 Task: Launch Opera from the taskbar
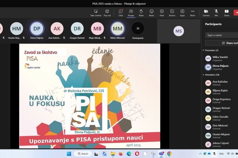[x=137, y=154]
